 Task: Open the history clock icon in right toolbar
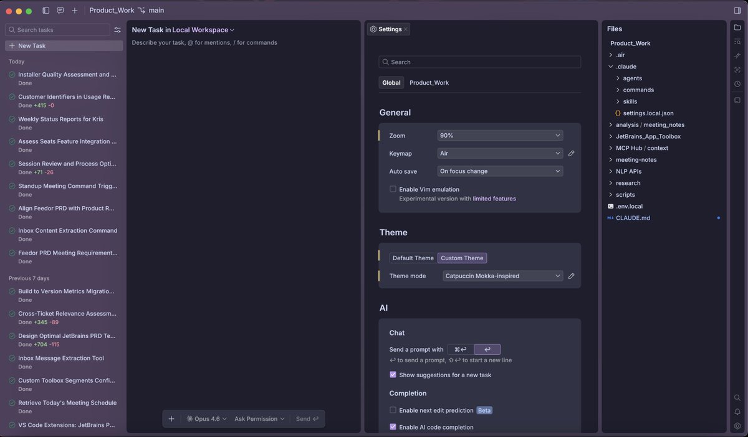pos(737,83)
